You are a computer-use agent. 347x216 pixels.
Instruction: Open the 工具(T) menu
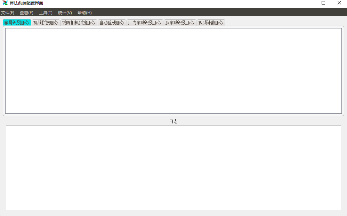point(46,12)
